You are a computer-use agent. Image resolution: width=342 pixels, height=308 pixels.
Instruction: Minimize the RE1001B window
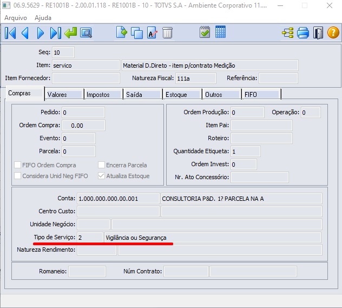[280, 5]
